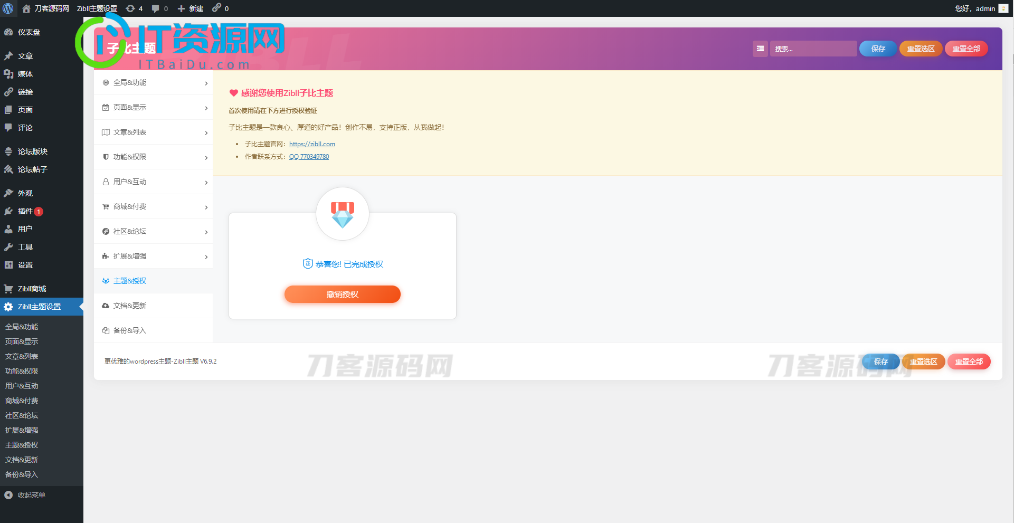Click the sliders icon next to 设置

click(8, 265)
